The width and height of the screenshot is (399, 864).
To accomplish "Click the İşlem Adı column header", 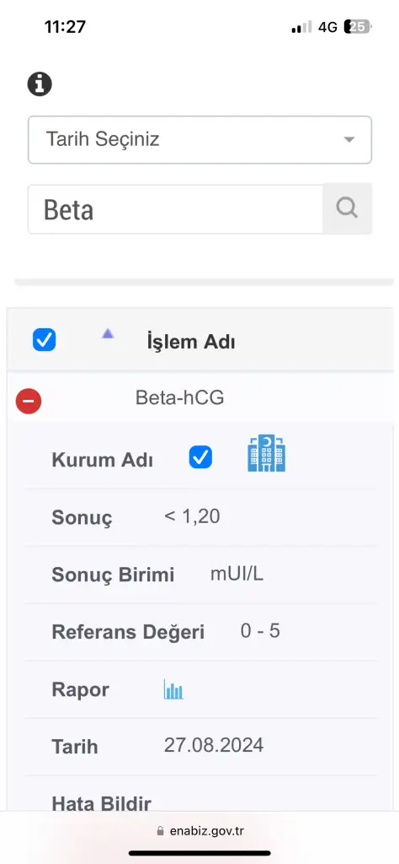I will [191, 343].
